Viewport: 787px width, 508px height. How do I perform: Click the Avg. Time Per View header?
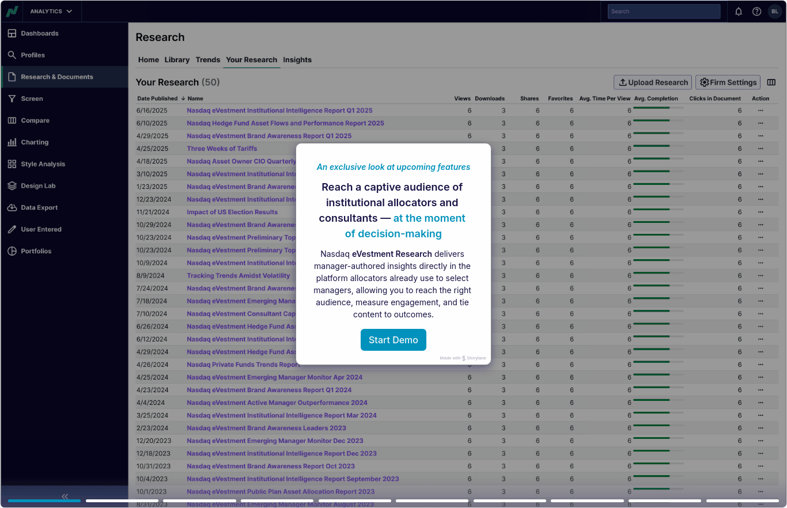click(x=605, y=98)
